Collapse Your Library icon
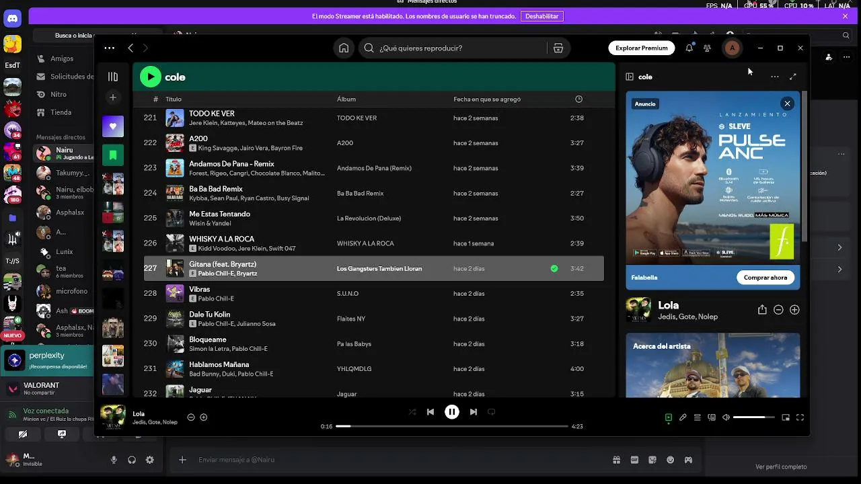861x484 pixels. (113, 77)
